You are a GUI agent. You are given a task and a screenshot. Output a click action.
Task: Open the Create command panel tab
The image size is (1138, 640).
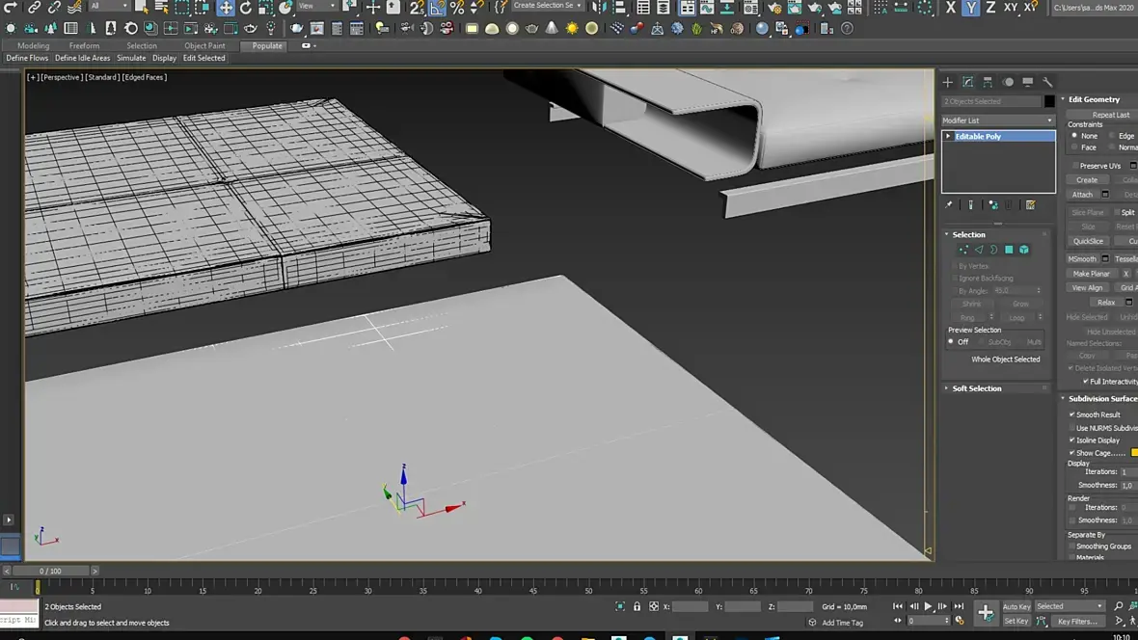pyautogui.click(x=948, y=82)
